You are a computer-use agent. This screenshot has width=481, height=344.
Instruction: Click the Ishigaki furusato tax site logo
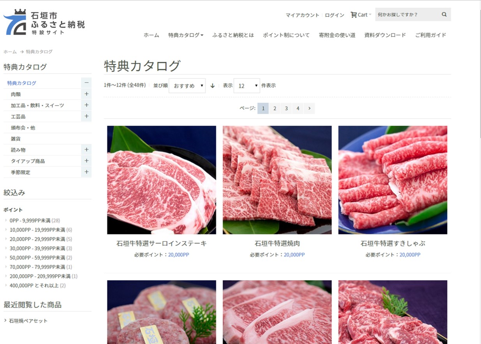click(44, 22)
